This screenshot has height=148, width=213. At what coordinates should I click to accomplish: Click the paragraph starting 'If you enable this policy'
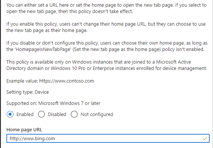tap(106, 27)
